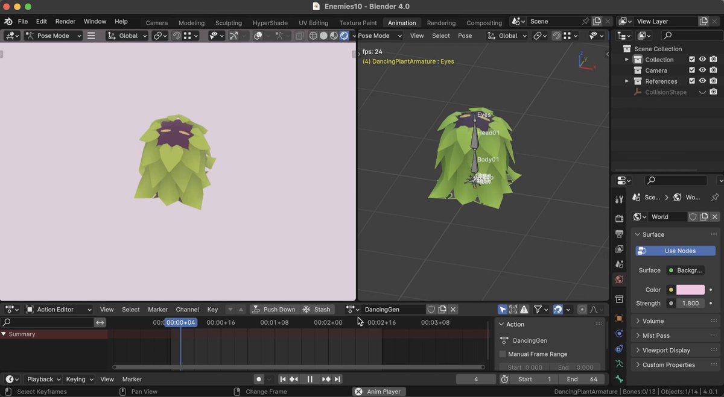Unlink the DancingGen action

[x=453, y=310]
